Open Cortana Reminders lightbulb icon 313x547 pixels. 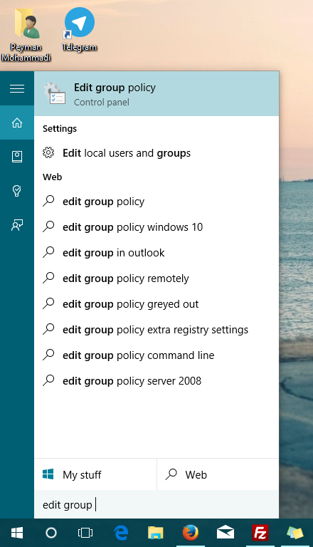coord(17,191)
